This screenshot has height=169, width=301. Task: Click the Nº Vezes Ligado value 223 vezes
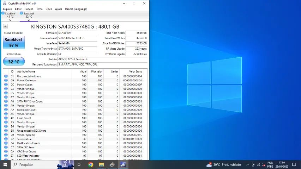[x=136, y=49]
